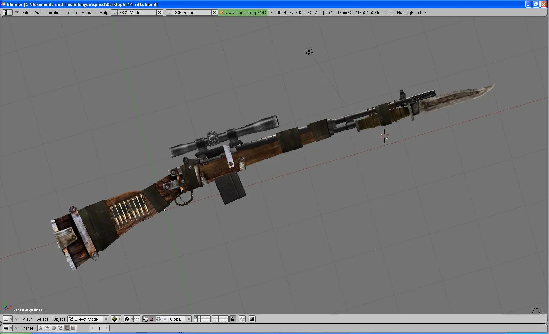Open the Timeline menu
This screenshot has width=549, height=334.
(54, 12)
